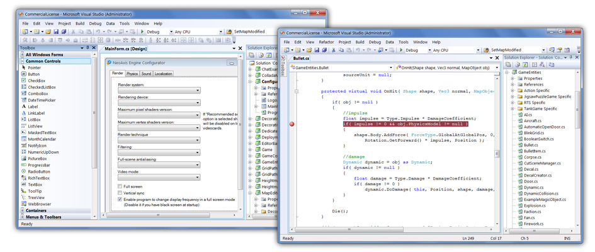Click Save icon in back Visual Studio window toolbar
The width and height of the screenshot is (595, 252).
(56, 32)
